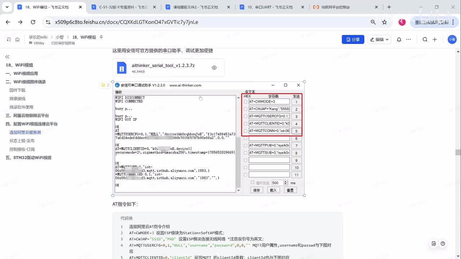461x259 pixels.
Task: Click the plus create-new icon in Feishu header
Action: pyautogui.click(x=435, y=40)
